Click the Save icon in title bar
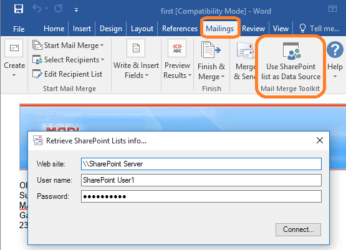Image resolution: width=346 pixels, height=250 pixels. (x=19, y=9)
